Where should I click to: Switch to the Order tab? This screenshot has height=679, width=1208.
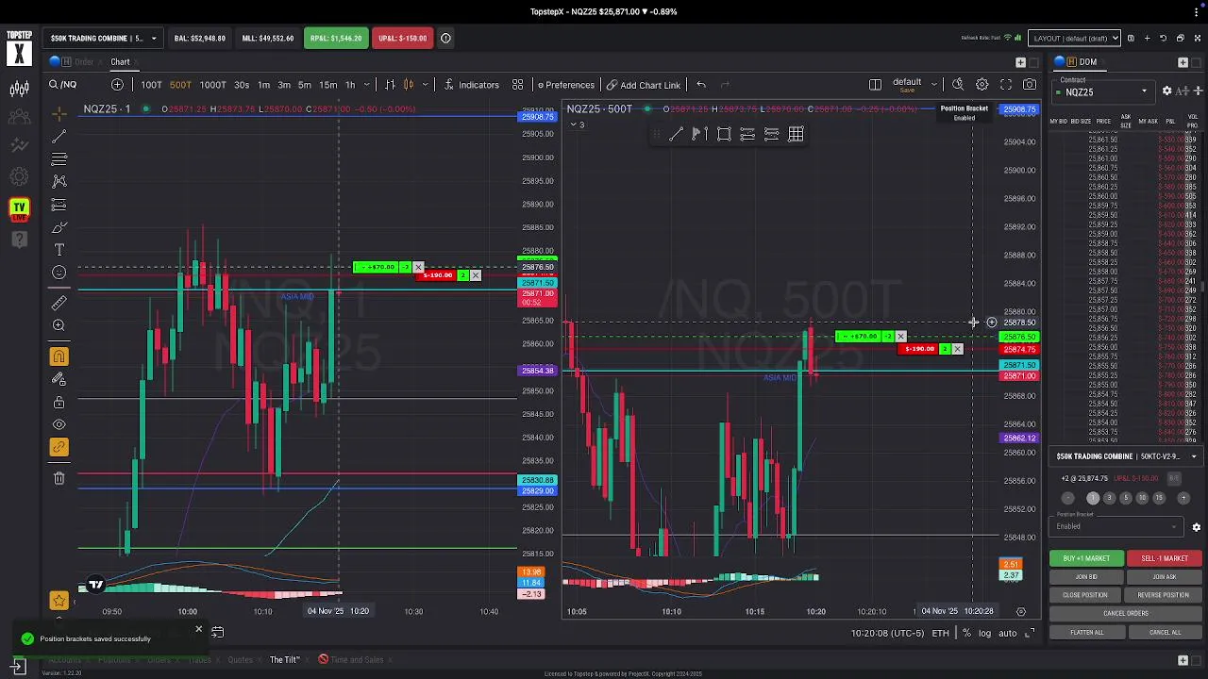[x=84, y=62]
